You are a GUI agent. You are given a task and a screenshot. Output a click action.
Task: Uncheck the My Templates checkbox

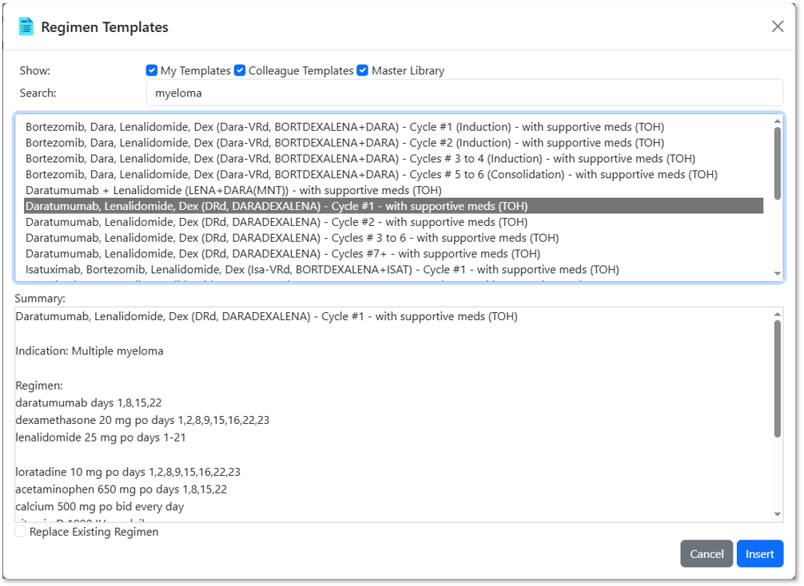click(152, 70)
